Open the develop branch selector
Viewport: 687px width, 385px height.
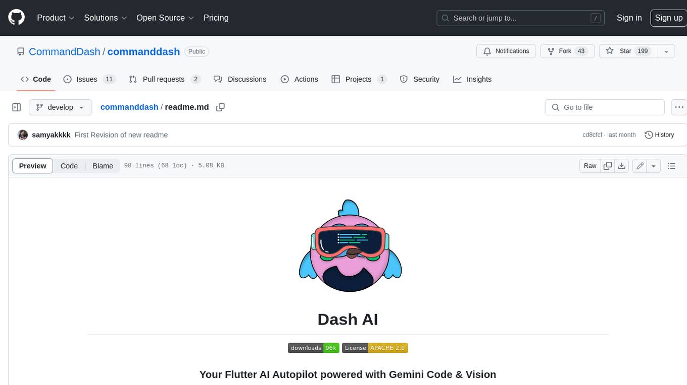(61, 107)
